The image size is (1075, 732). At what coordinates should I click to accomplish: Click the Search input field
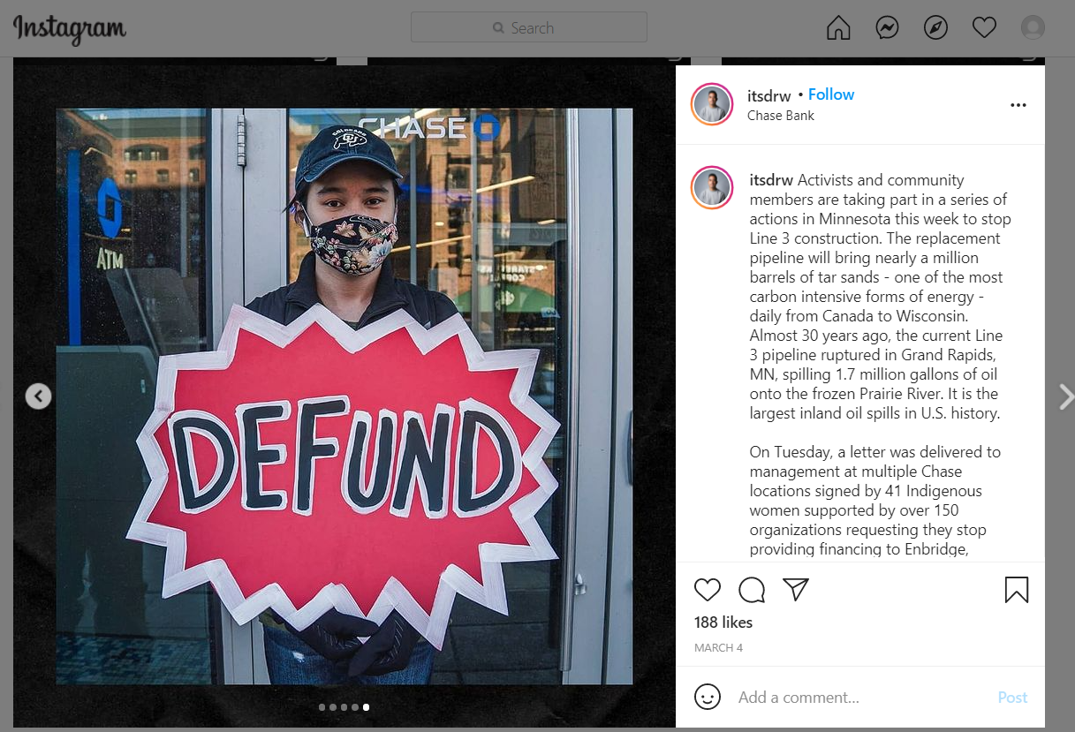pyautogui.click(x=529, y=27)
